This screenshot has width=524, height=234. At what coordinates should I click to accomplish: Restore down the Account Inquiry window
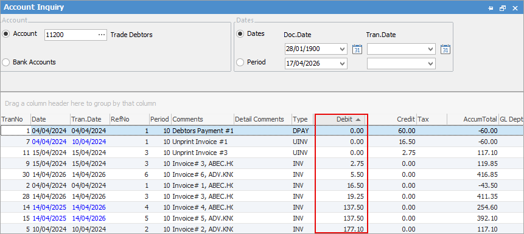[x=503, y=8]
